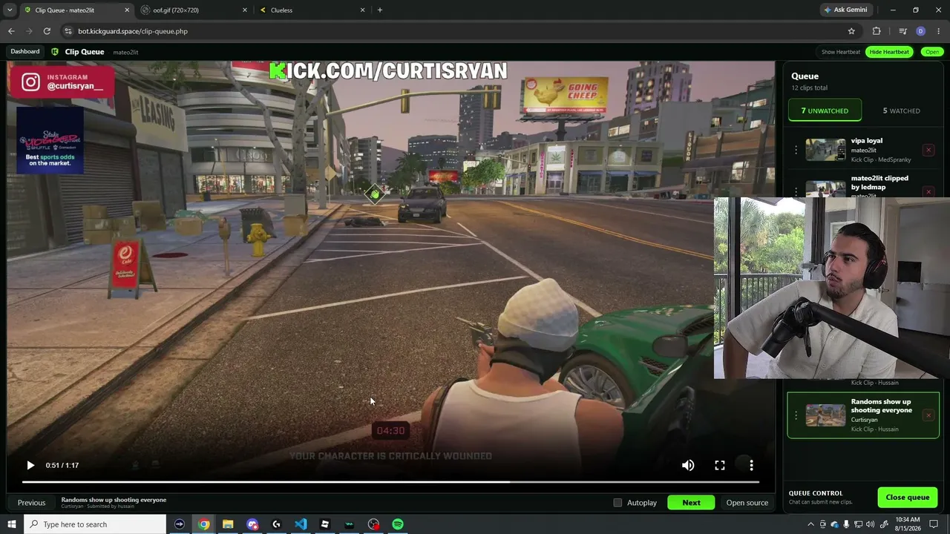Expand the tab search dropdown

click(10, 10)
